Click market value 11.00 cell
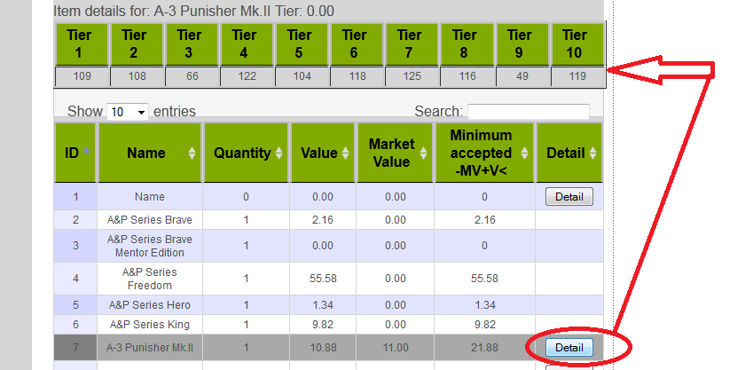The image size is (753, 370). (396, 348)
